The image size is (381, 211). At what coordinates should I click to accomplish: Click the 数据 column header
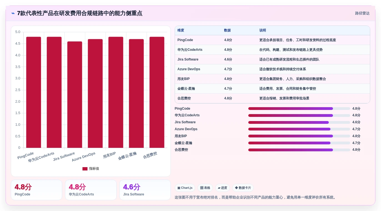(227, 31)
